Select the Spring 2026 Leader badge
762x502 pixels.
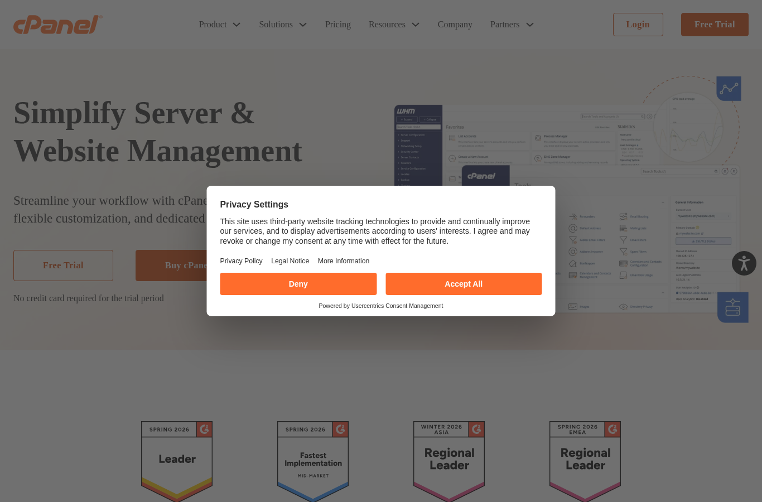point(177,461)
